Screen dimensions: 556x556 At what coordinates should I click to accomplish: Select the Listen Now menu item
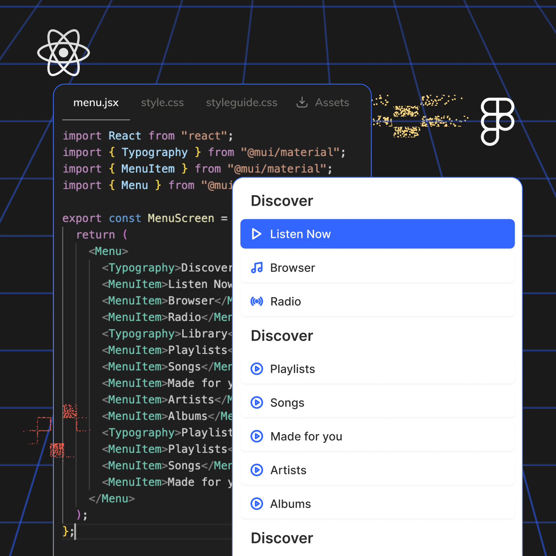point(377,234)
